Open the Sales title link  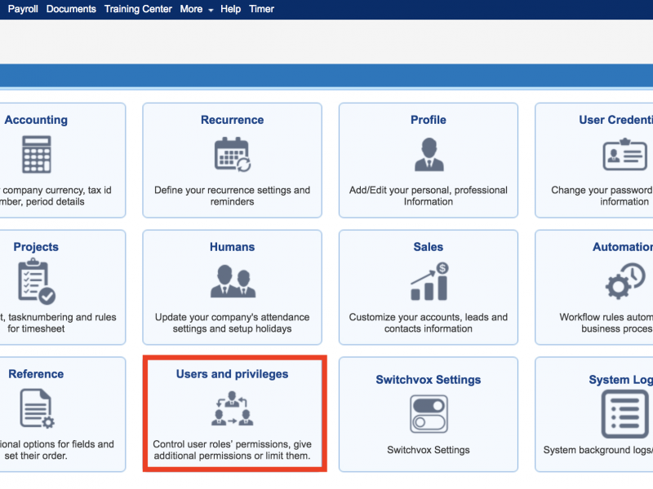click(x=429, y=247)
